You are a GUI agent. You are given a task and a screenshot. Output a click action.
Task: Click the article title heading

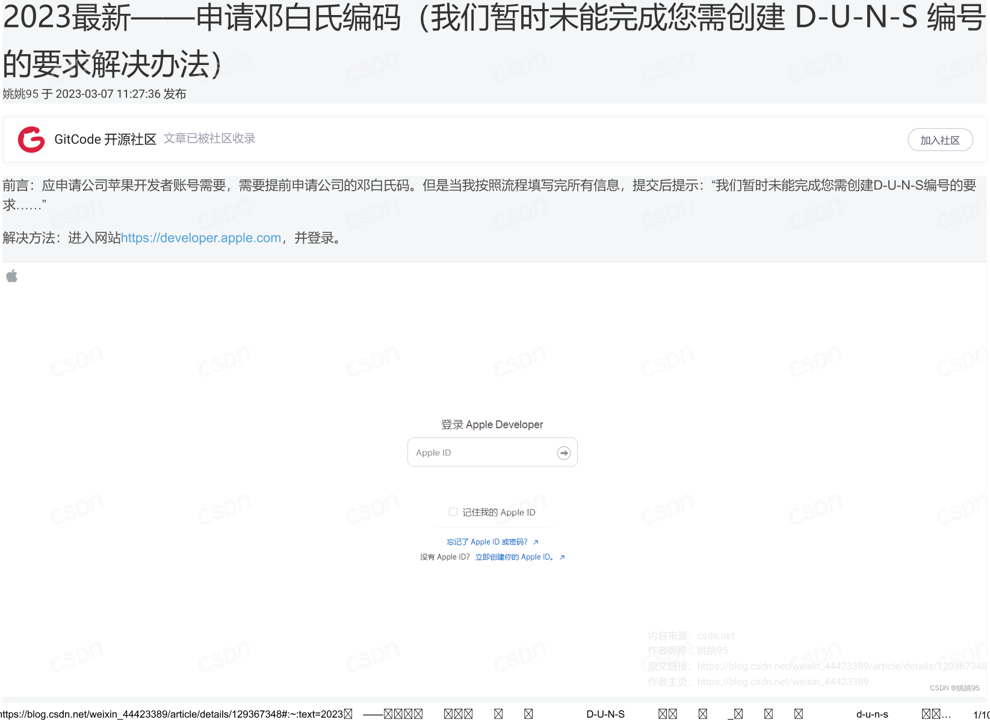493,40
